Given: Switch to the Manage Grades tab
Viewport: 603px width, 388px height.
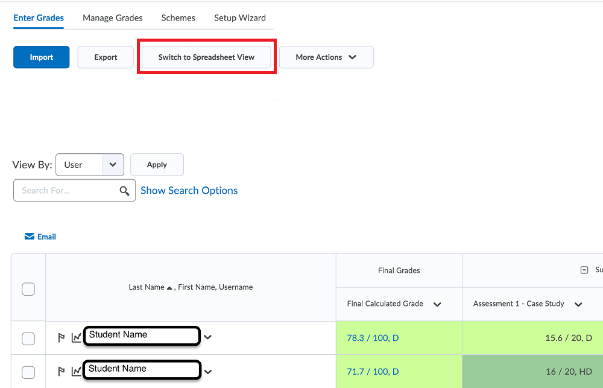Looking at the screenshot, I should (x=113, y=18).
